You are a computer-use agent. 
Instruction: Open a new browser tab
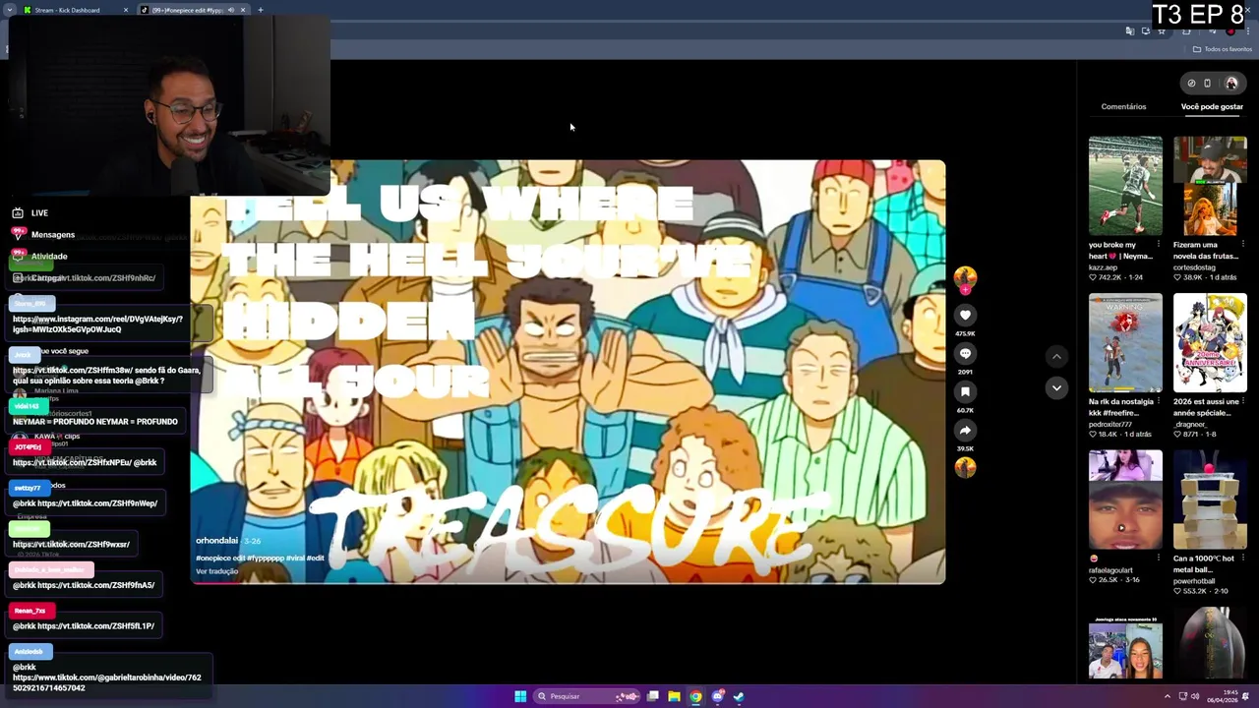261,10
